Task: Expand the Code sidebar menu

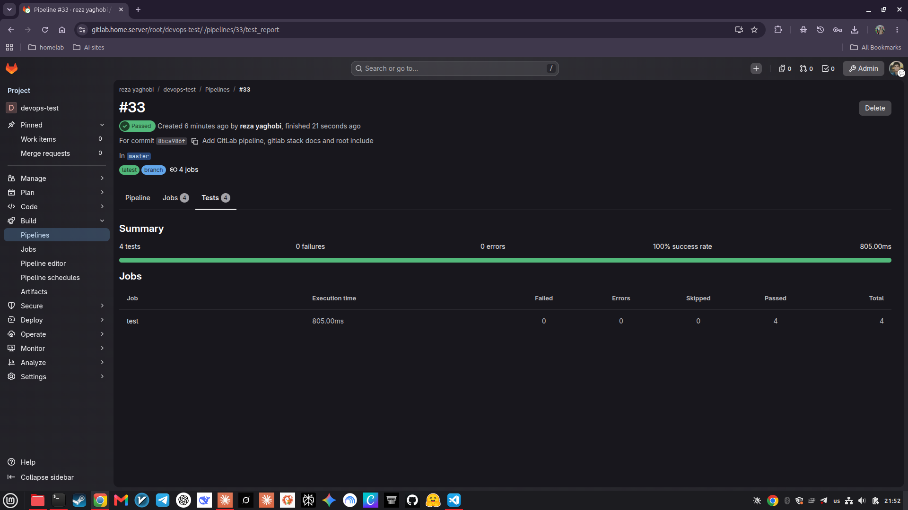Action: click(57, 207)
